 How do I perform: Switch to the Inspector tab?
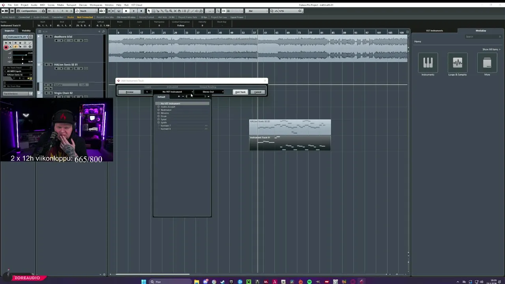[9, 31]
